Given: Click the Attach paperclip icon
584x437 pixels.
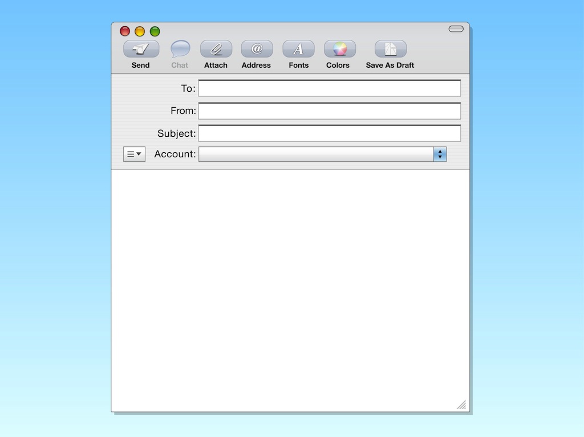Looking at the screenshot, I should [x=216, y=49].
